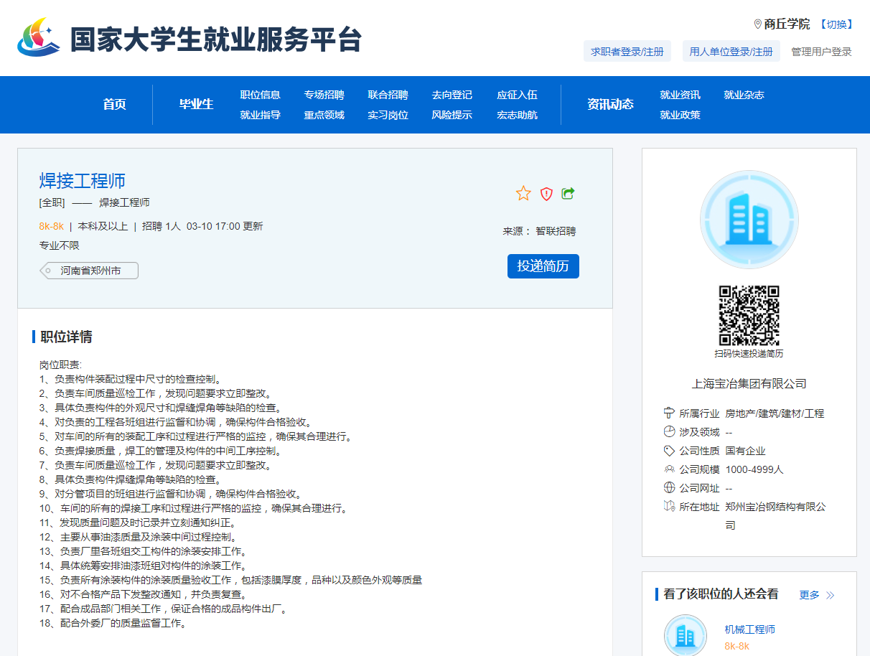
Task: Click the QR code for resume delivery
Action: [749, 315]
